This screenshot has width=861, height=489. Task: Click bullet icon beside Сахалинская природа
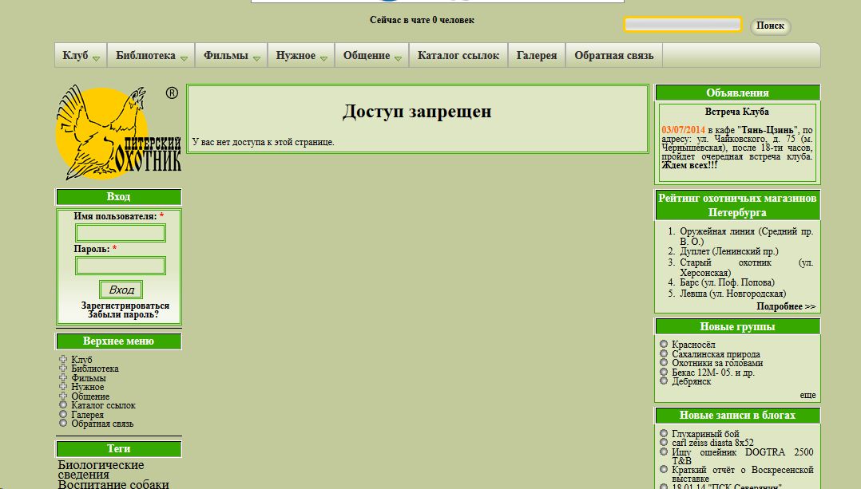click(x=664, y=354)
